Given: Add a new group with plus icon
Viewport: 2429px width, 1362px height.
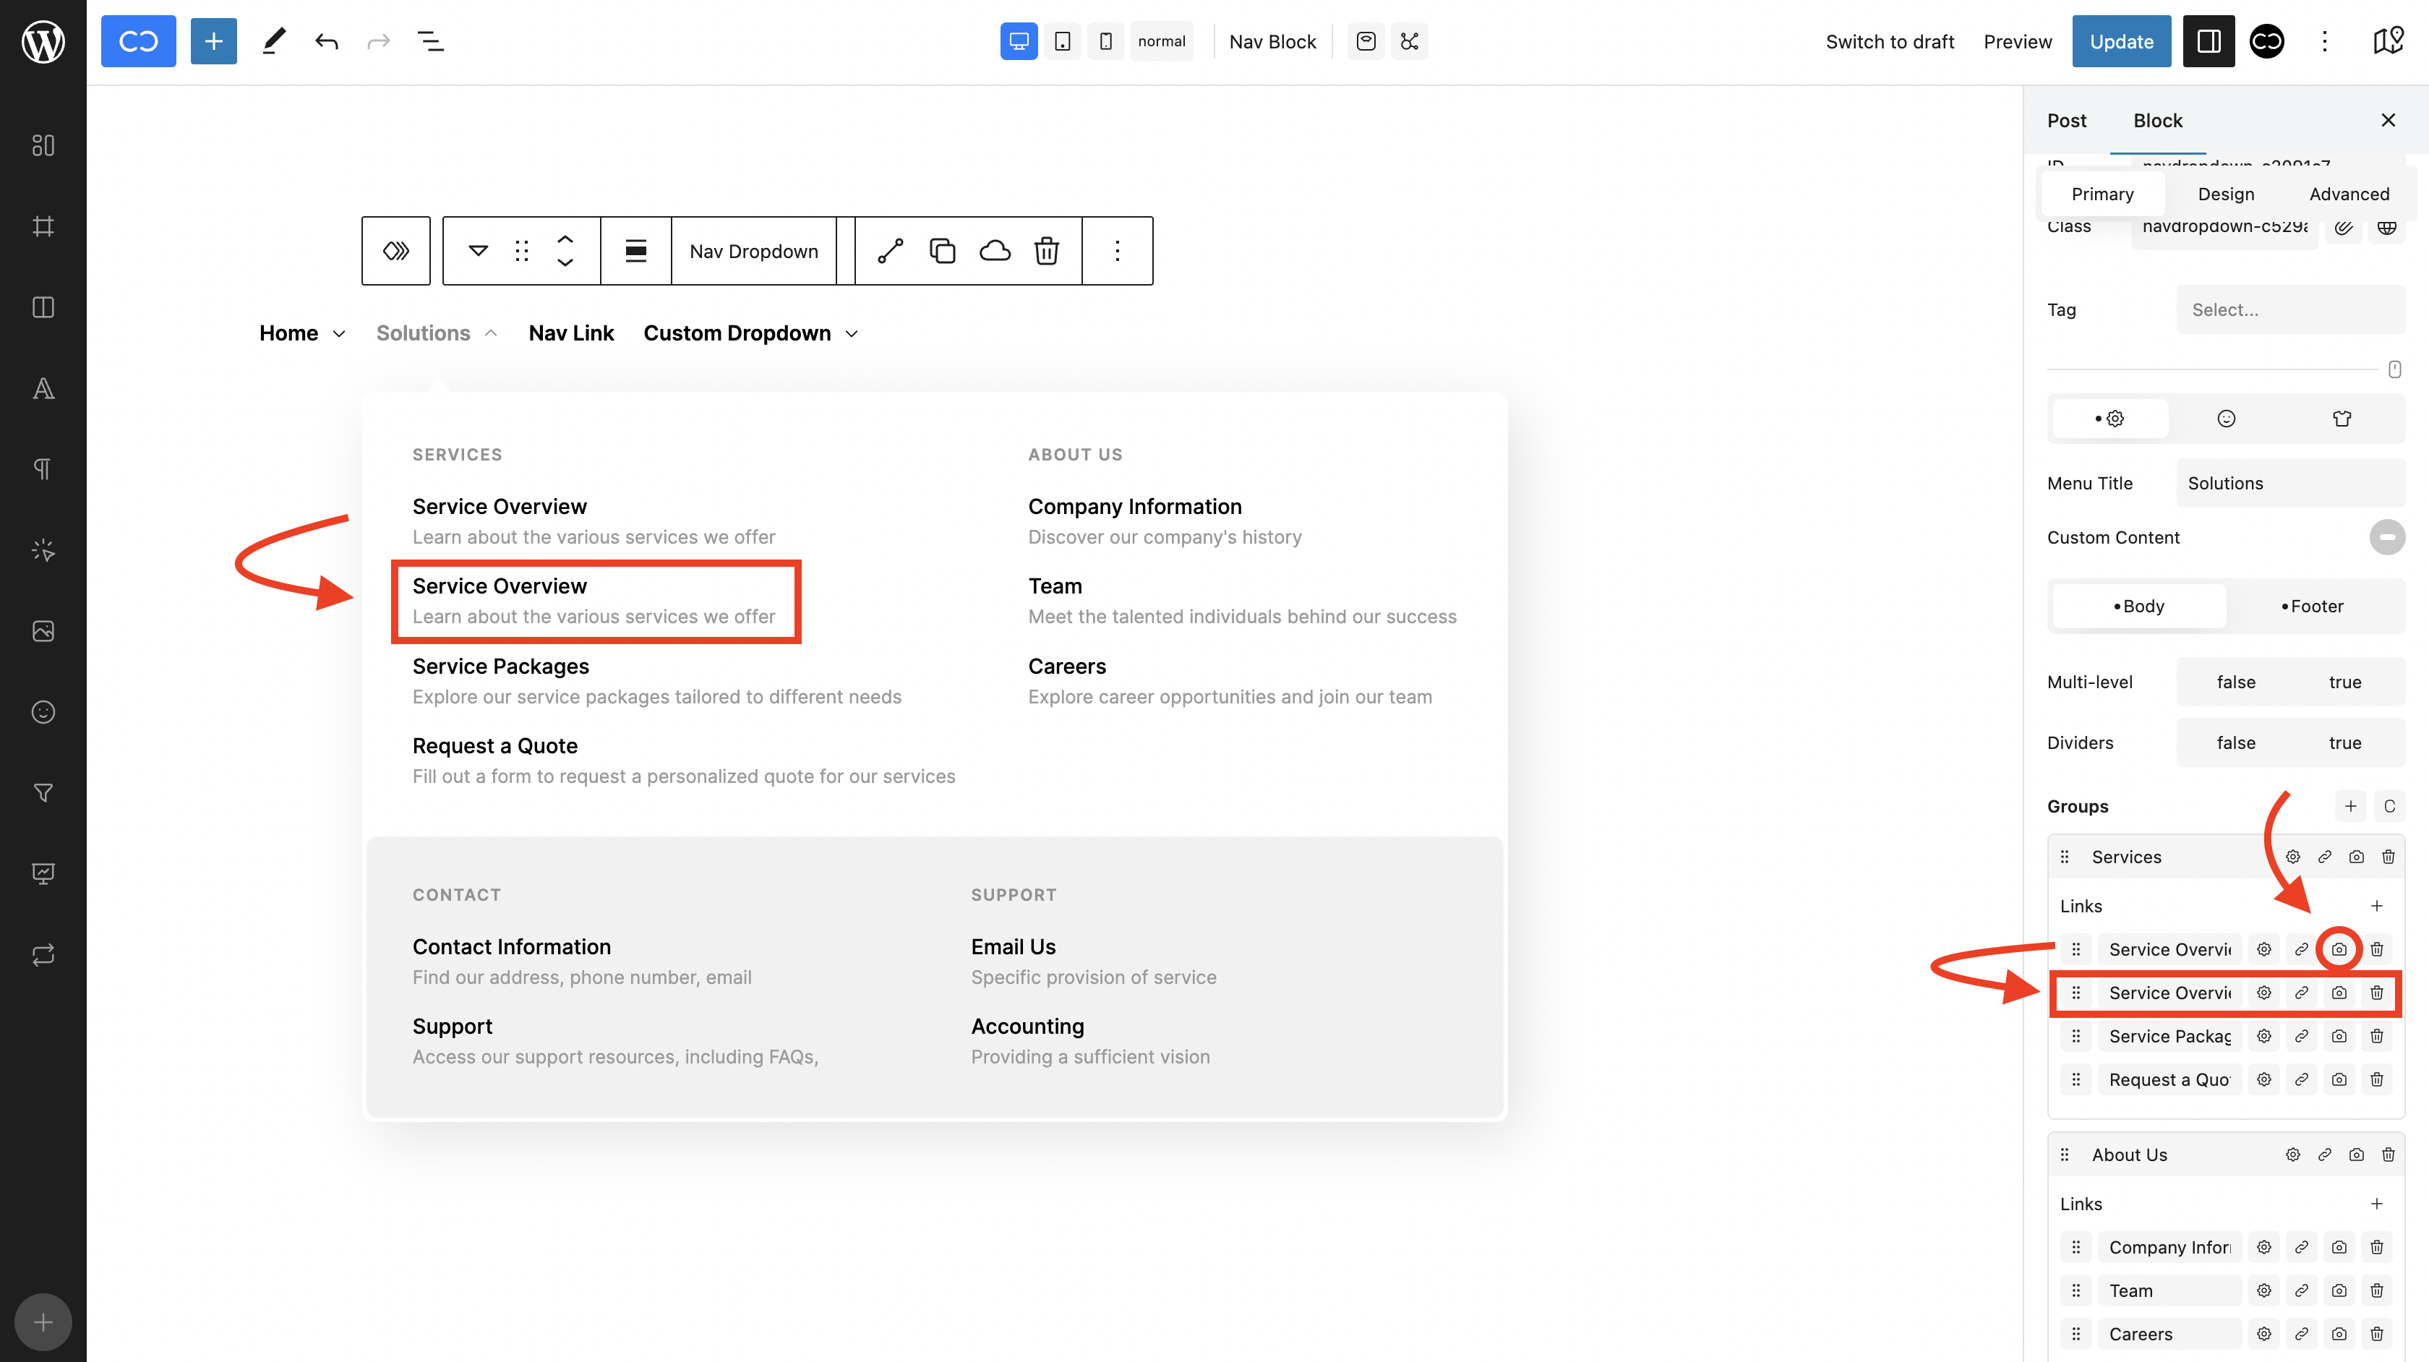Looking at the screenshot, I should pos(2349,805).
